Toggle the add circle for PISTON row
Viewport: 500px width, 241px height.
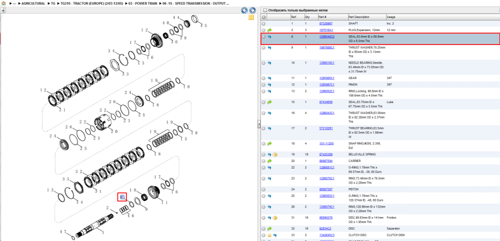click(x=263, y=189)
